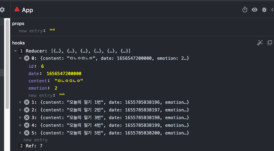This screenshot has height=151, width=274.
Task: Click the props new entry empty string value
Action: point(52,31)
